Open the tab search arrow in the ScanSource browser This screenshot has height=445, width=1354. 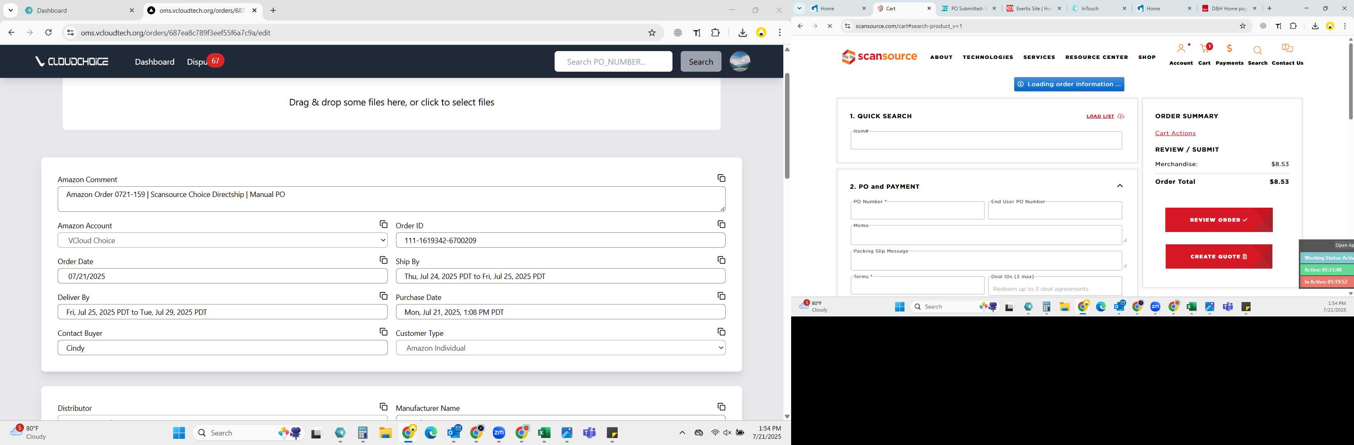tap(799, 8)
